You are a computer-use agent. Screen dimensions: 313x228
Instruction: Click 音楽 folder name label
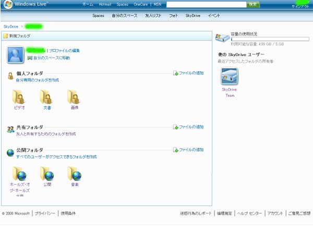[x=75, y=185]
